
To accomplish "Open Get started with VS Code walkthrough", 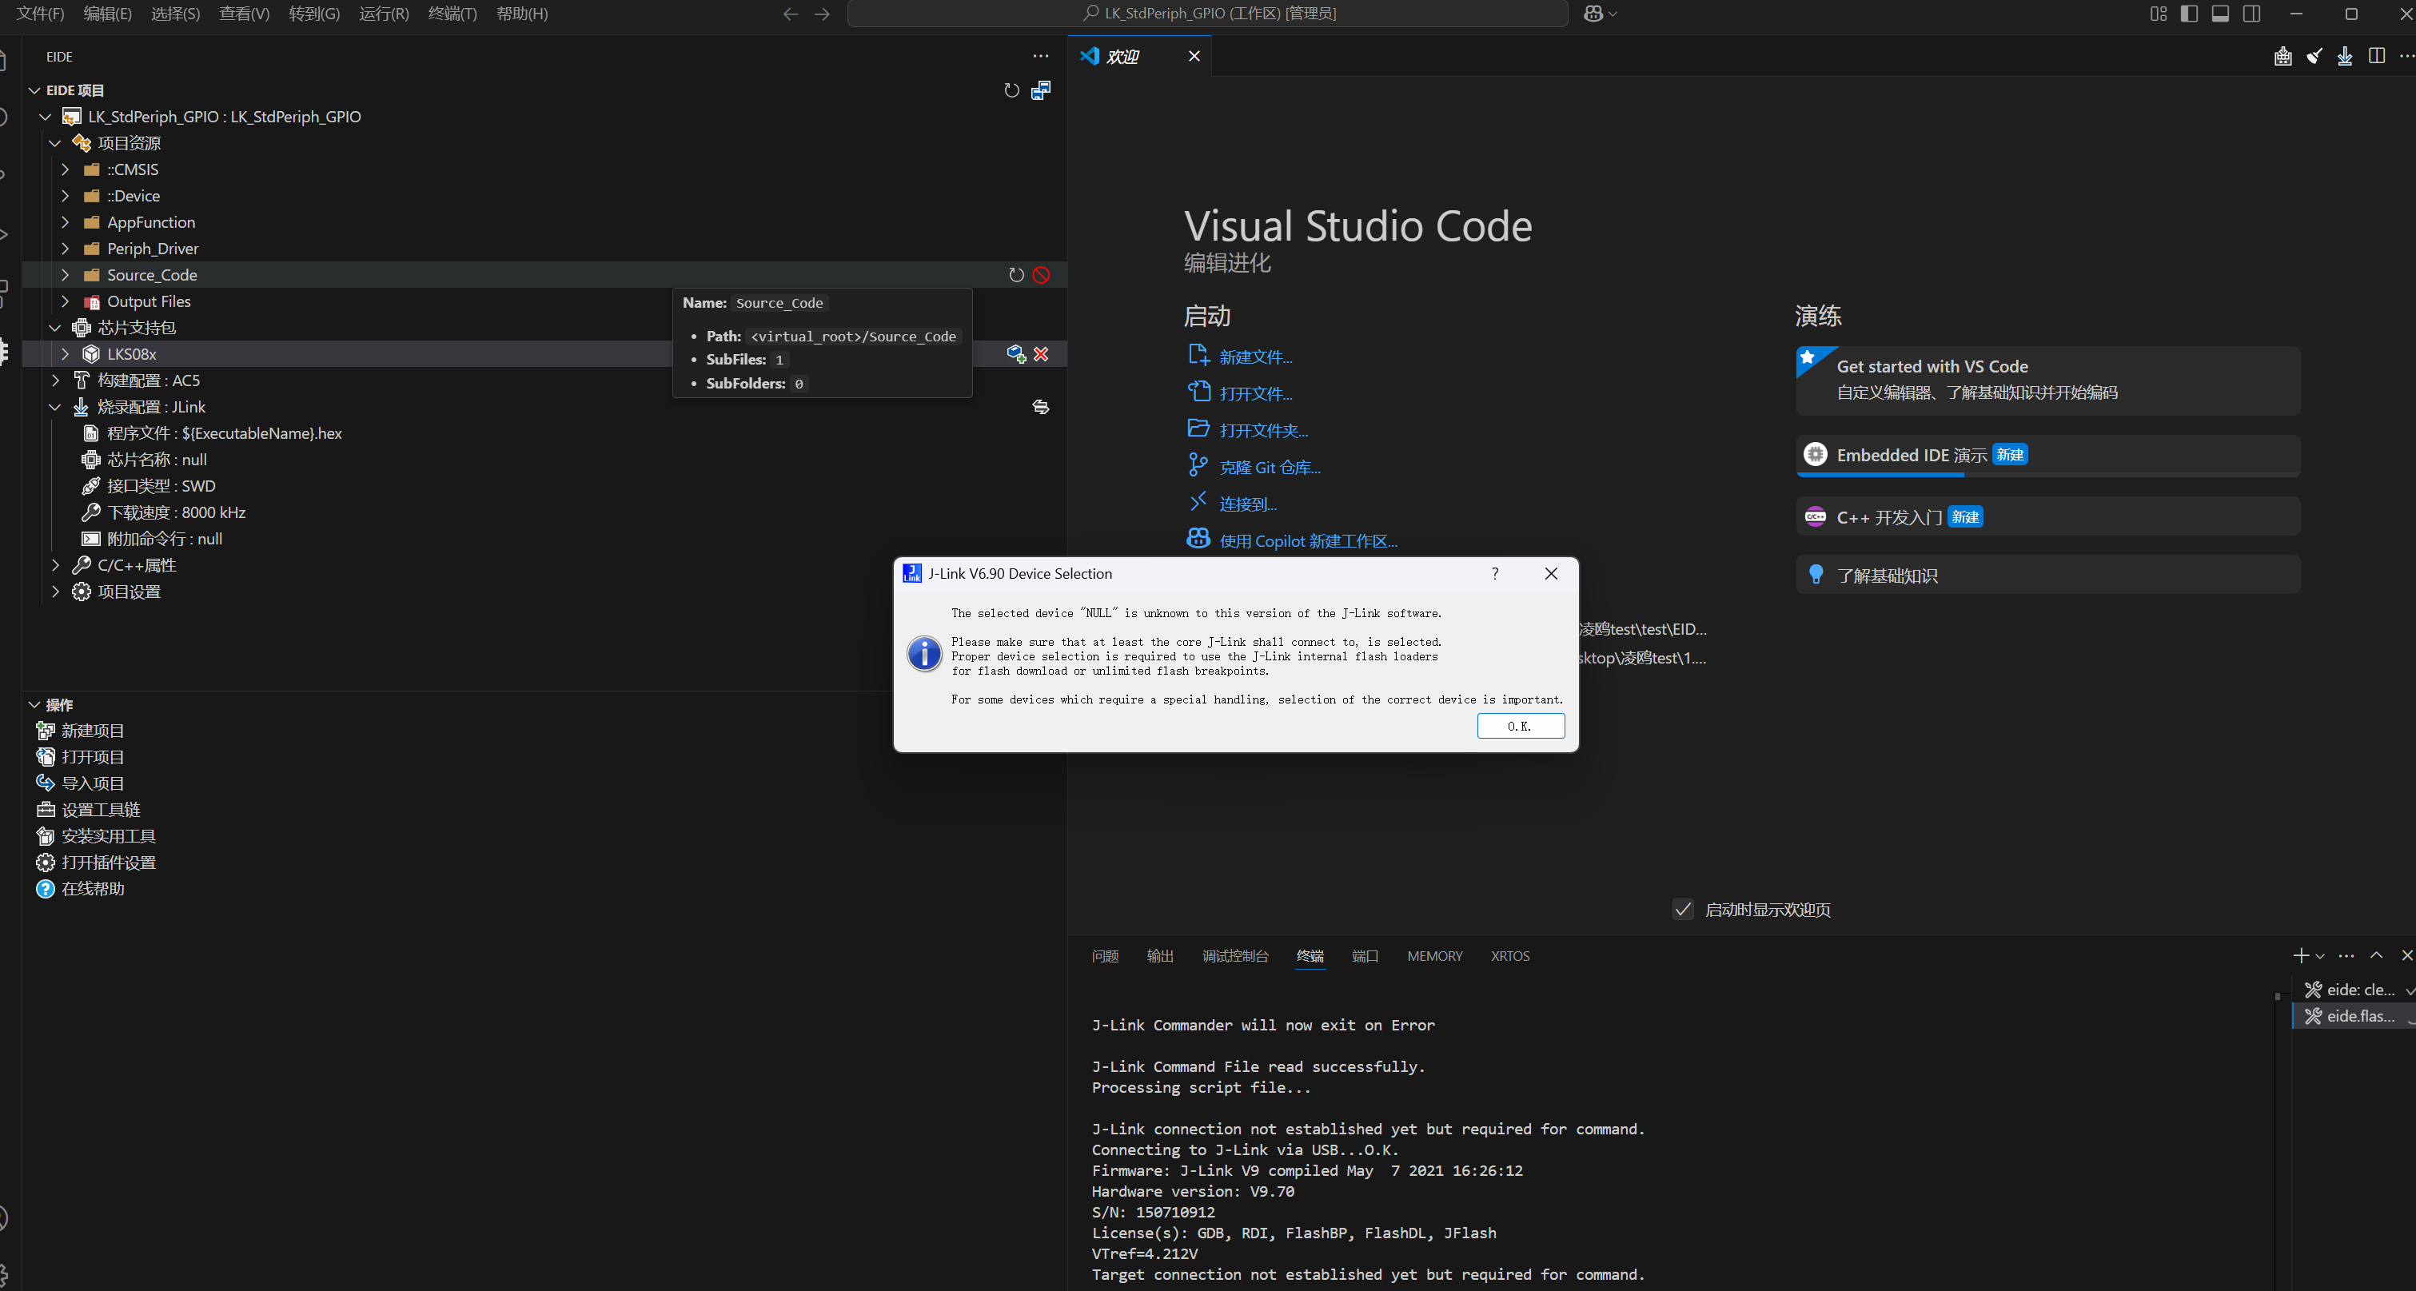I will point(2047,380).
